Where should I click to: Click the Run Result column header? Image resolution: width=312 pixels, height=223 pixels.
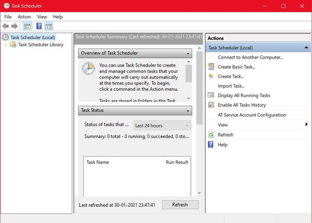(x=177, y=162)
